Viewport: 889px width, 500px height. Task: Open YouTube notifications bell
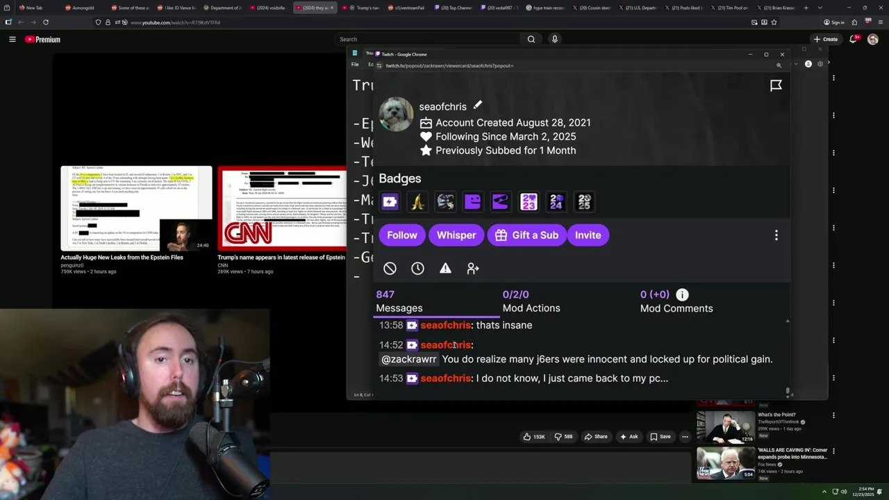pos(854,40)
